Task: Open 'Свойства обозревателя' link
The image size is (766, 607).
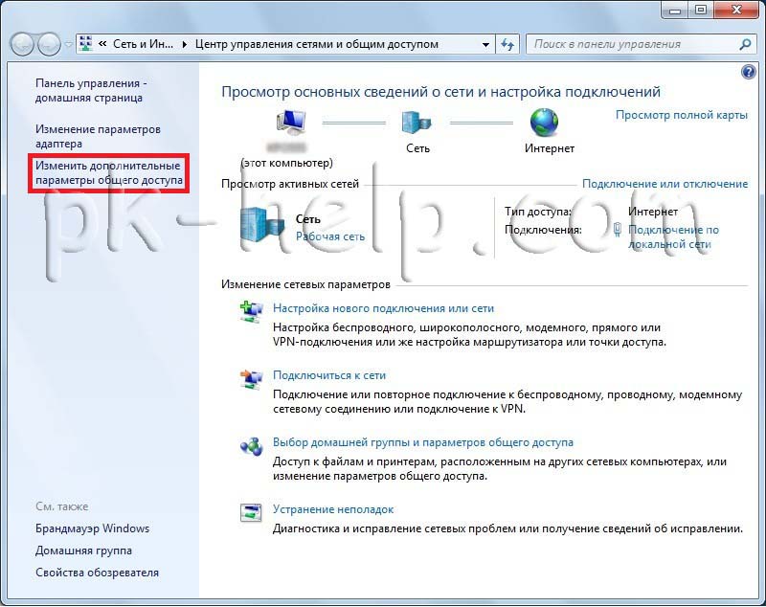Action: [x=98, y=573]
